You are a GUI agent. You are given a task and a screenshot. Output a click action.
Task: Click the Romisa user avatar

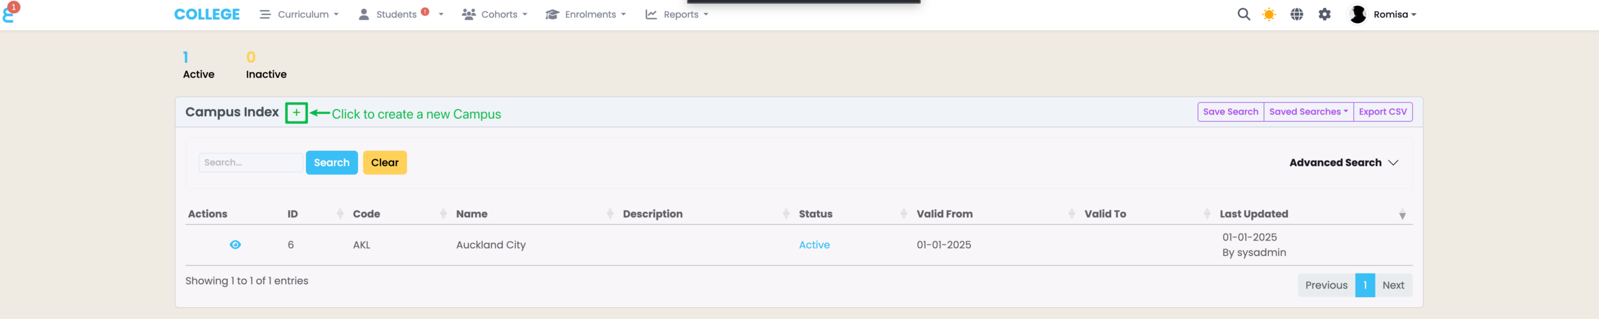pyautogui.click(x=1357, y=14)
